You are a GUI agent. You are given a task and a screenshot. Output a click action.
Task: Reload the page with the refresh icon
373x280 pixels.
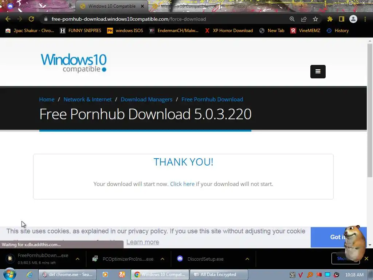(x=31, y=19)
